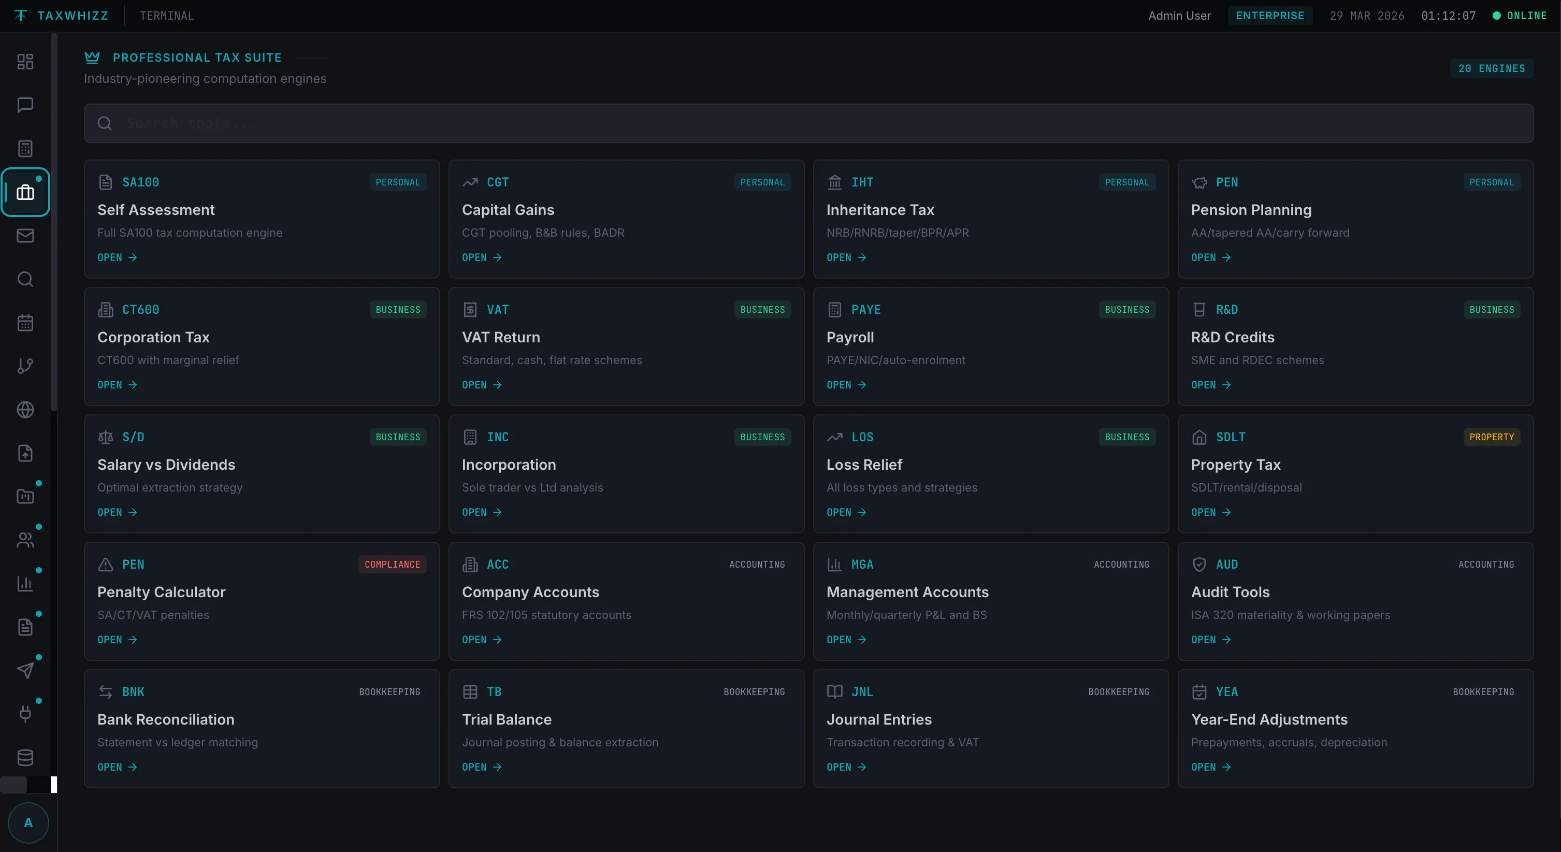Click the CGT trending-up icon
Image resolution: width=1561 pixels, height=852 pixels.
tap(470, 182)
